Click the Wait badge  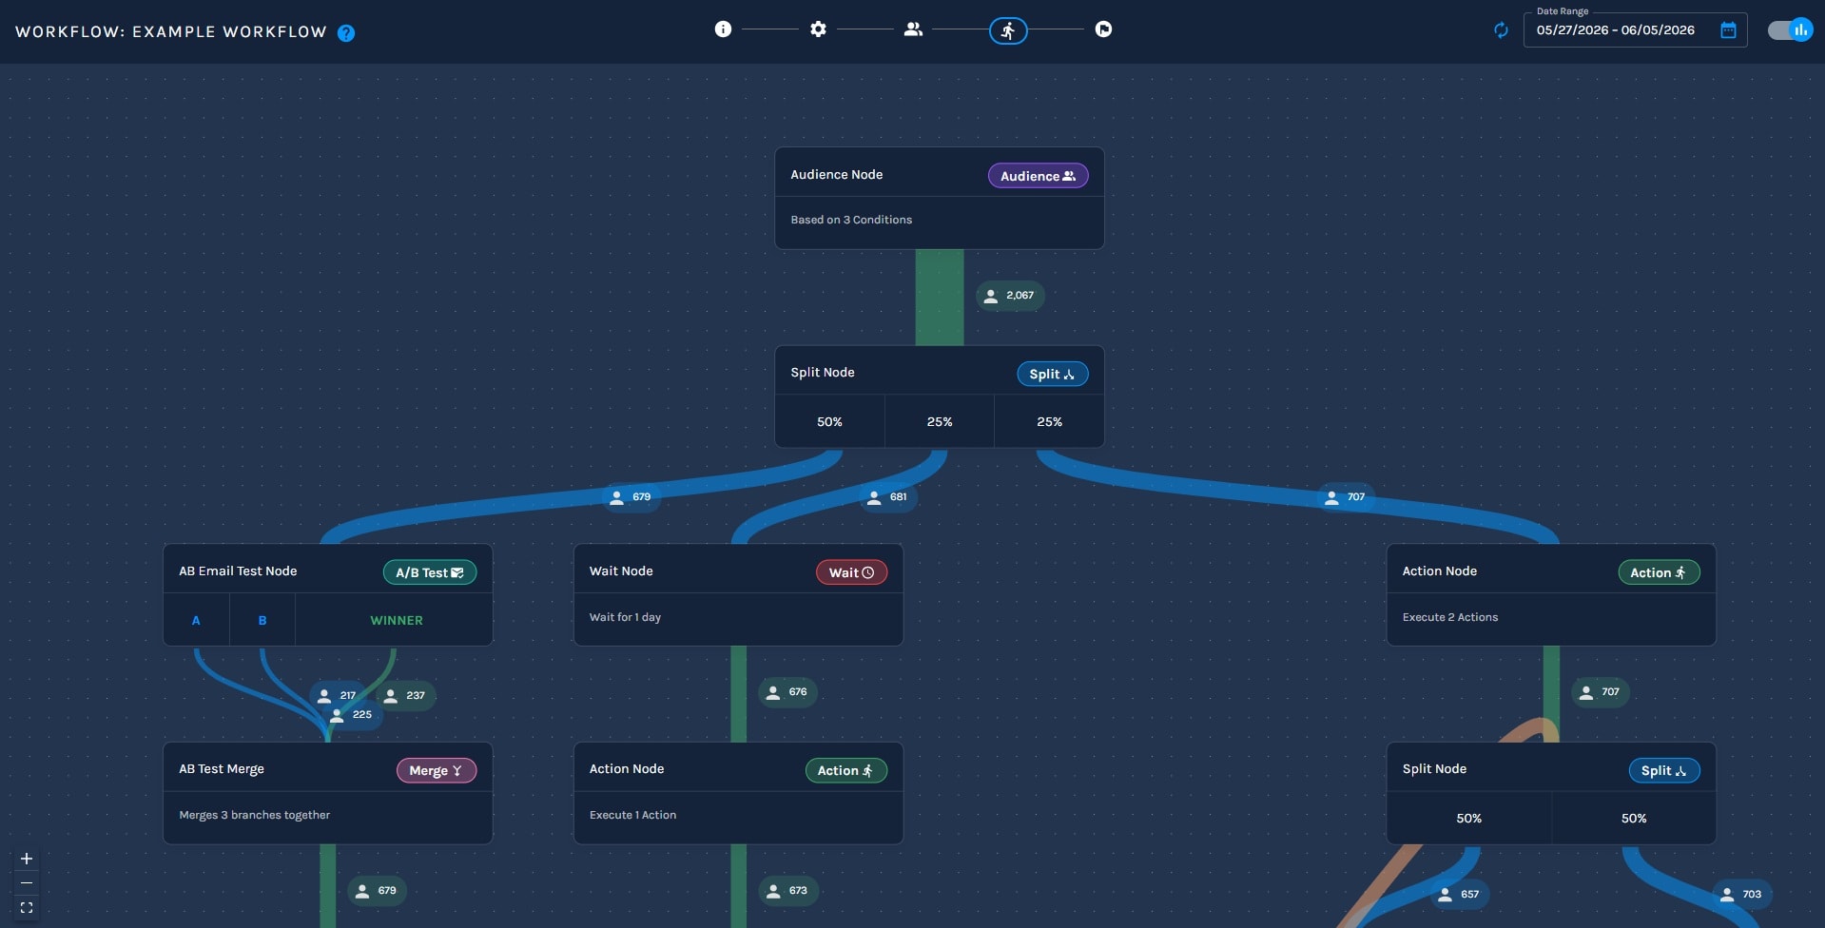point(851,572)
